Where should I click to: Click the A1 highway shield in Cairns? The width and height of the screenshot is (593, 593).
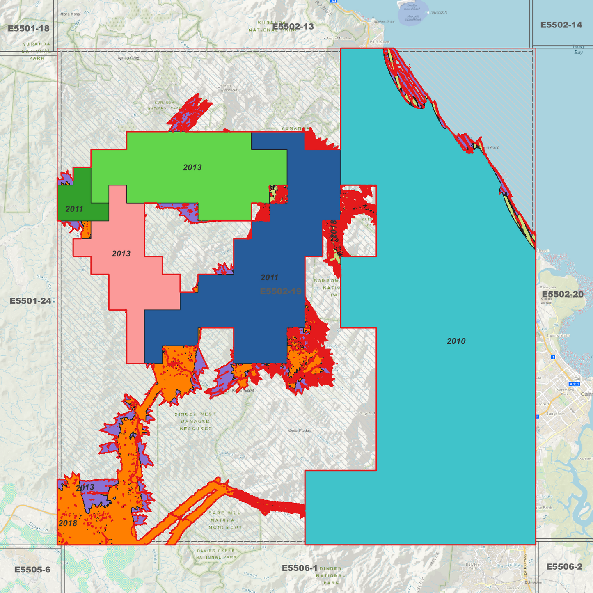point(575,384)
